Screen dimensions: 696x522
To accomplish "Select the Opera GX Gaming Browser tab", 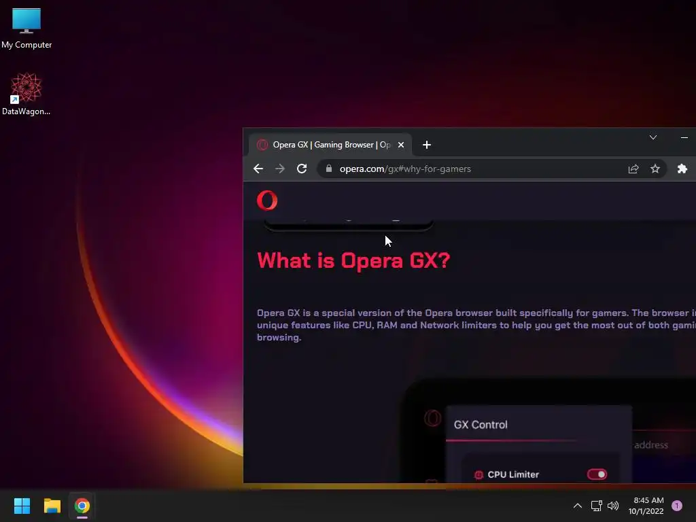I will [330, 145].
